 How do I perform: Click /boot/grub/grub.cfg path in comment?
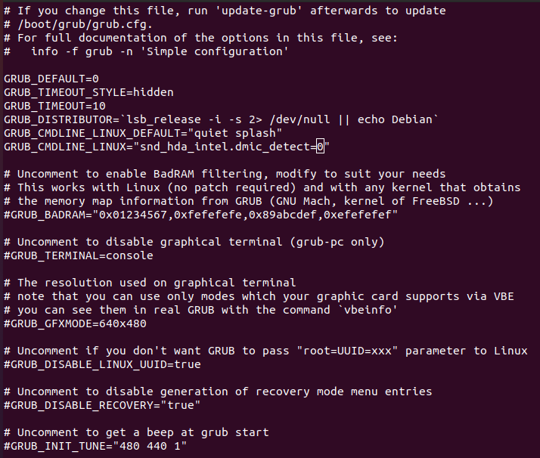(85, 24)
